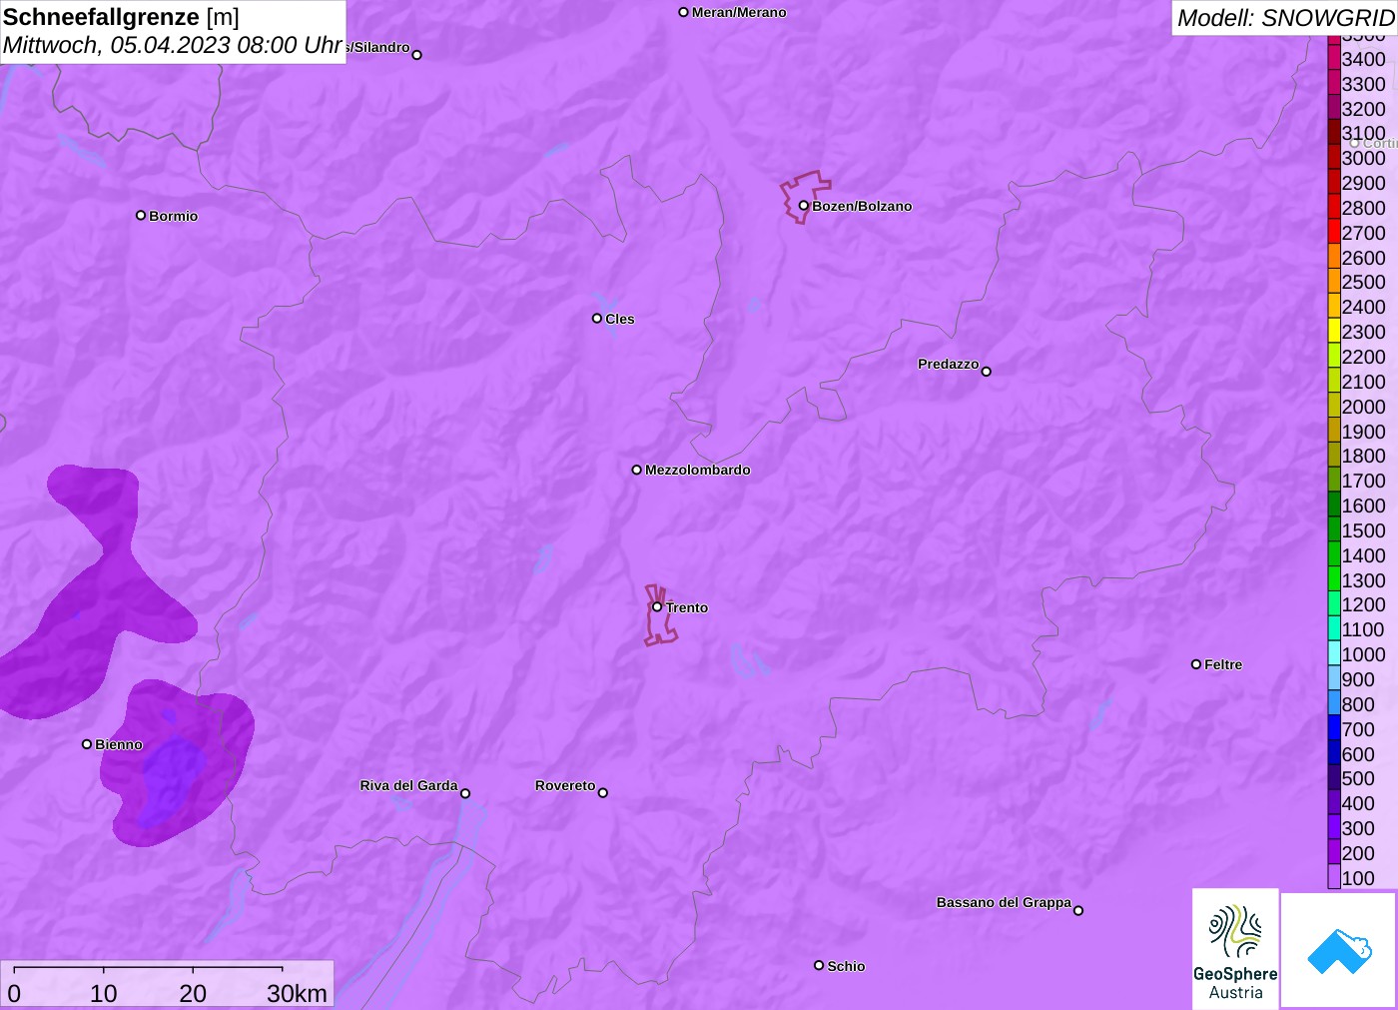Viewport: 1398px width, 1010px height.
Task: Click the blue cloud house logo
Action: point(1339,950)
